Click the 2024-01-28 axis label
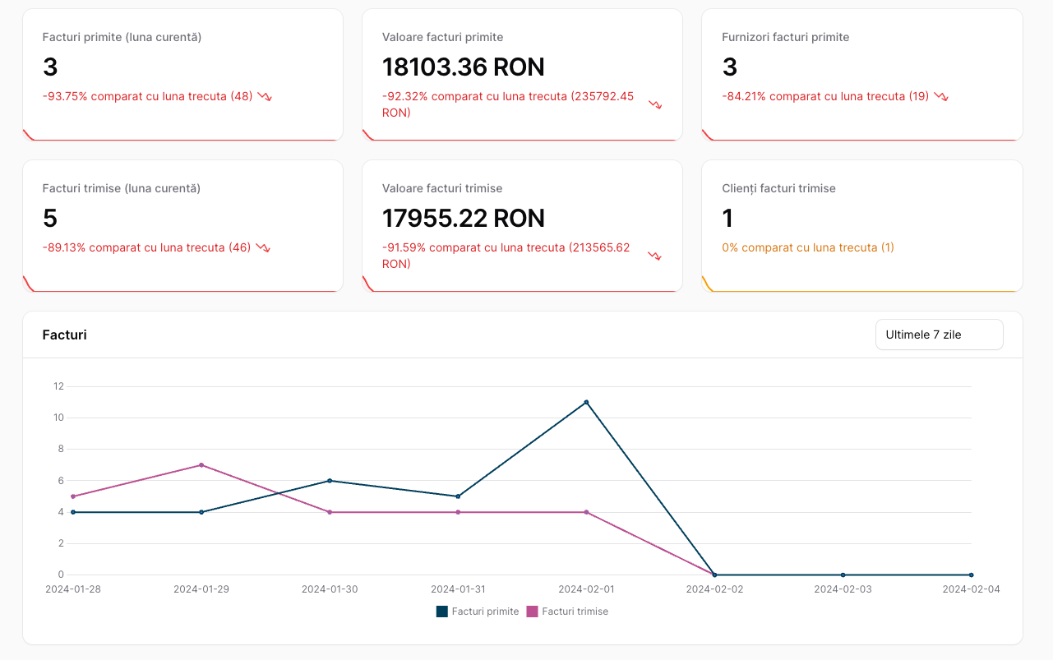The image size is (1053, 660). tap(73, 589)
